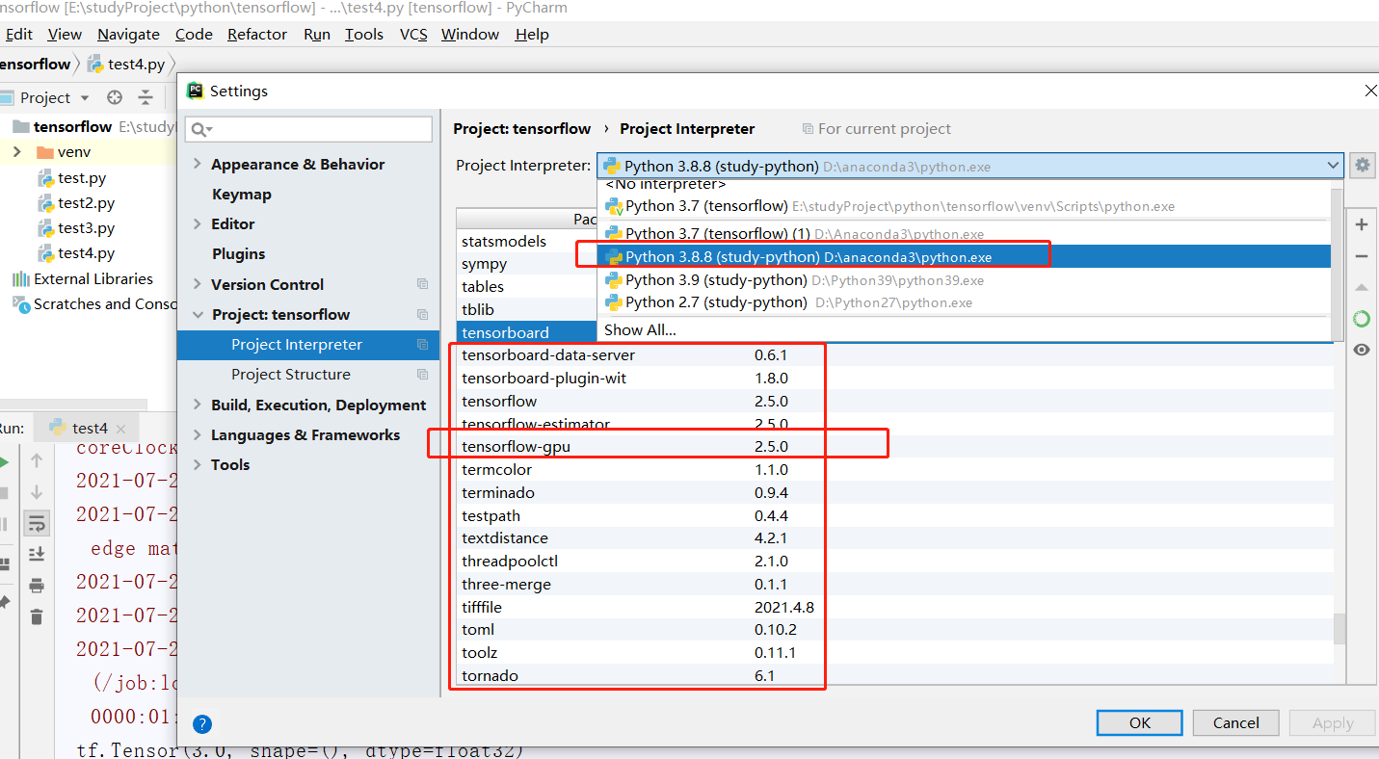Click the trash clear-all icon in Run panel
This screenshot has width=1379, height=759.
[37, 616]
